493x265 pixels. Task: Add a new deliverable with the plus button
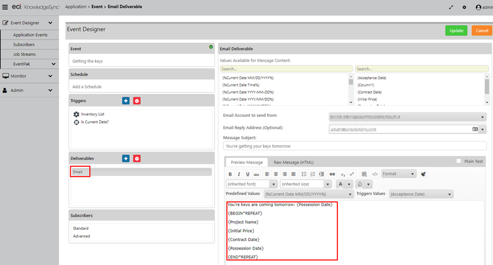(x=126, y=159)
